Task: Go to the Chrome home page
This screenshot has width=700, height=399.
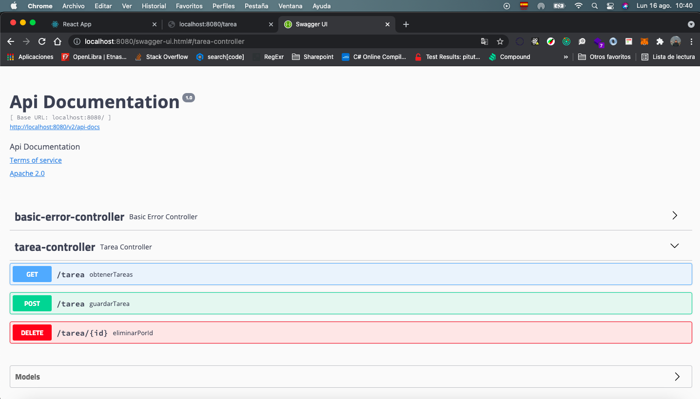Action: pyautogui.click(x=58, y=41)
